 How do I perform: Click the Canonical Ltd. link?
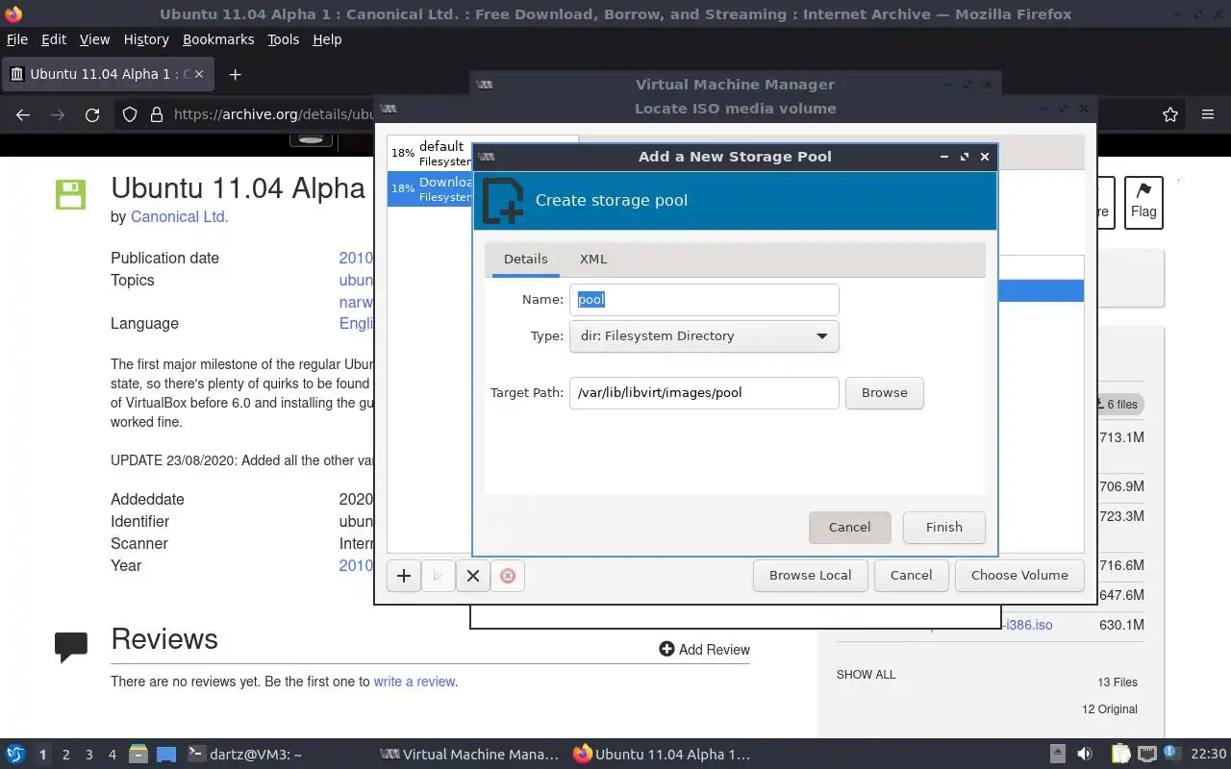[180, 217]
